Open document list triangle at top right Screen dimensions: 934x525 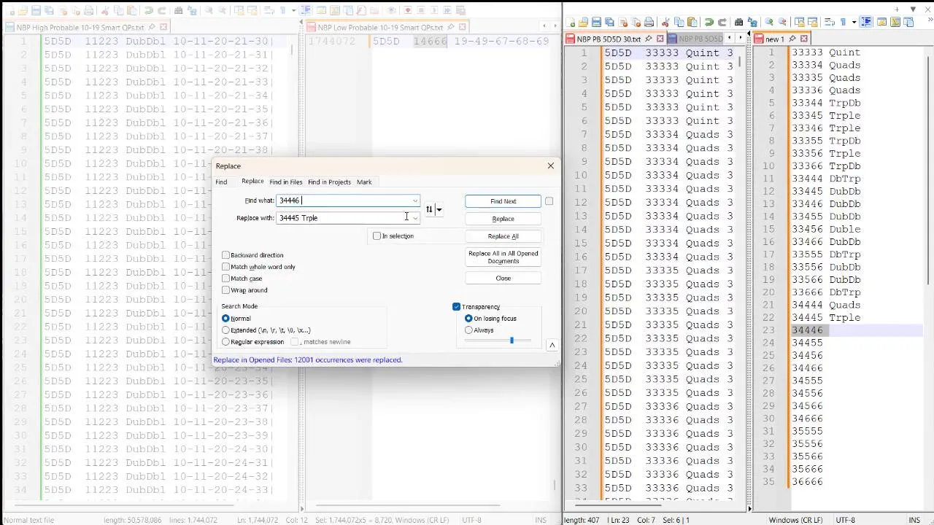[913, 9]
